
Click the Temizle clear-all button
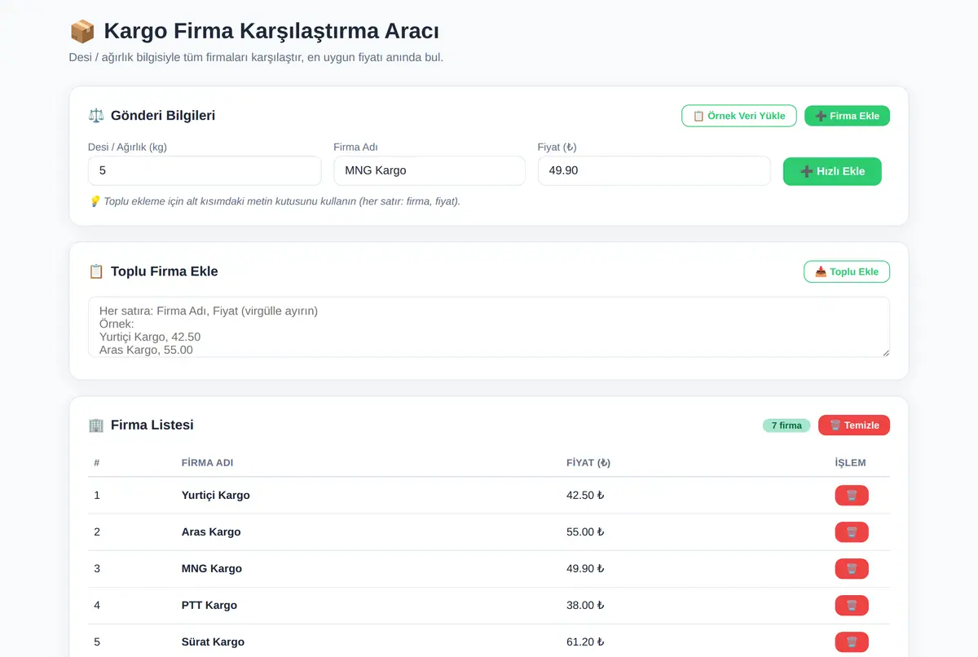854,426
